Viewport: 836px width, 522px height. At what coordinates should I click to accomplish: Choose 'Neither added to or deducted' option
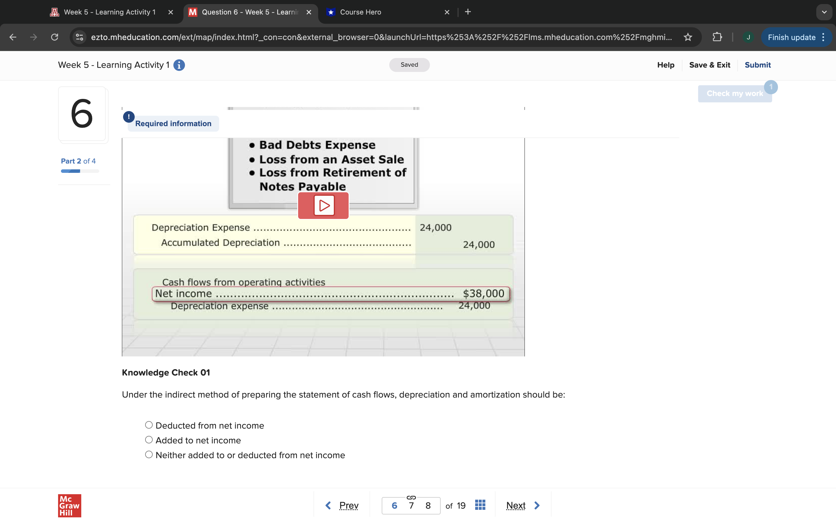(149, 455)
